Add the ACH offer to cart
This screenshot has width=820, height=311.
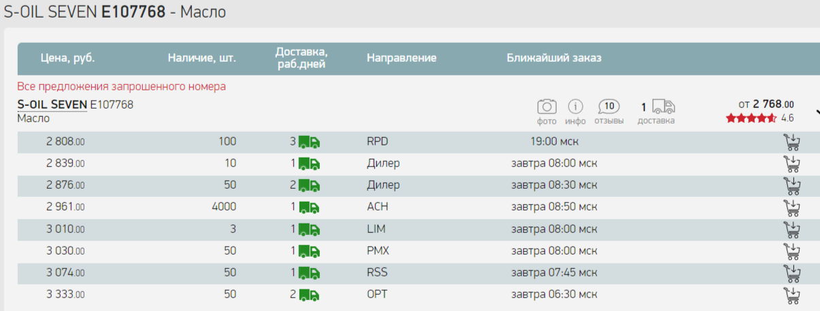[792, 207]
